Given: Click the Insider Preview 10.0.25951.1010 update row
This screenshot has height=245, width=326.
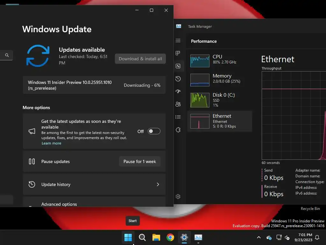Looking at the screenshot, I should [94, 85].
